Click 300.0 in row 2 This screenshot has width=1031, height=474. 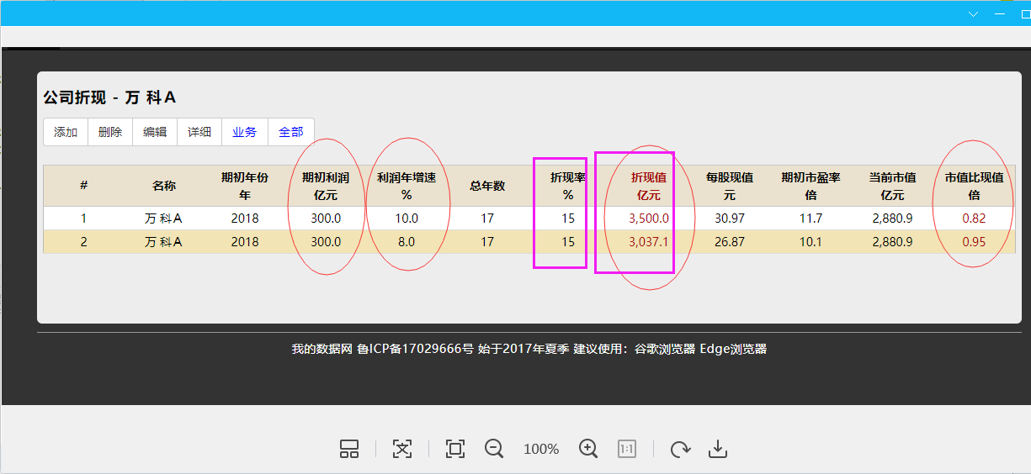coord(326,242)
